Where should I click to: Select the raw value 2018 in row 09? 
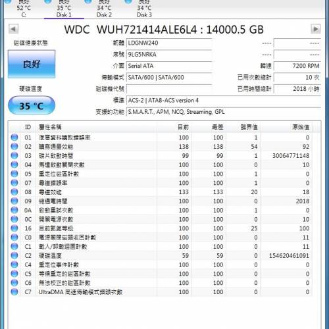click(303, 201)
